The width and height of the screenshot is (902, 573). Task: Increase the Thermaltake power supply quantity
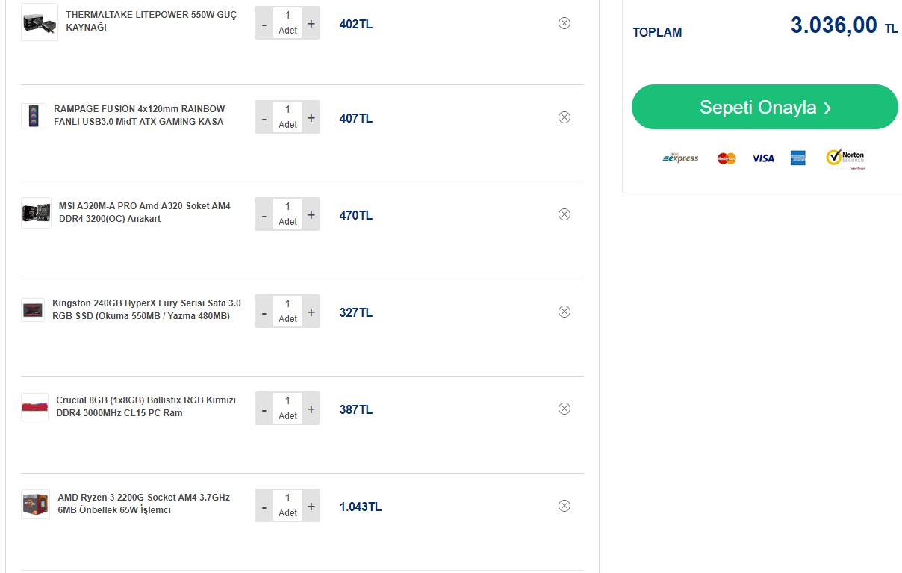pyautogui.click(x=311, y=24)
